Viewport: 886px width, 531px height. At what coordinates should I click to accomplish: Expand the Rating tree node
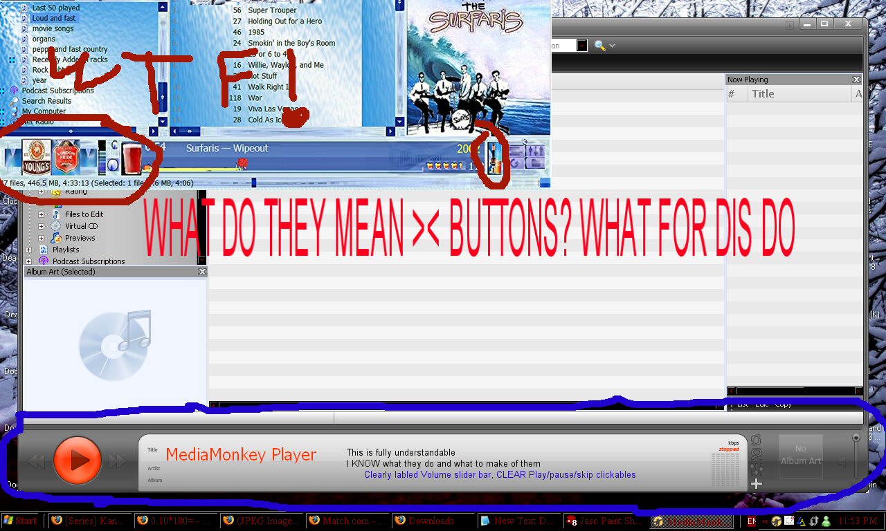(41, 191)
